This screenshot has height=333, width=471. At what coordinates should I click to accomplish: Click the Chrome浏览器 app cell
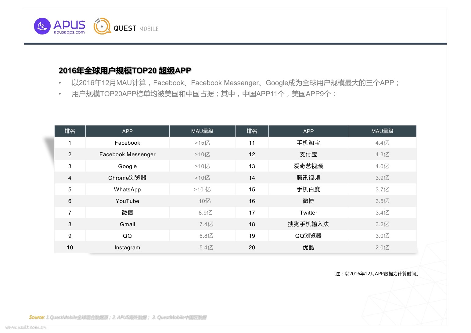point(128,178)
